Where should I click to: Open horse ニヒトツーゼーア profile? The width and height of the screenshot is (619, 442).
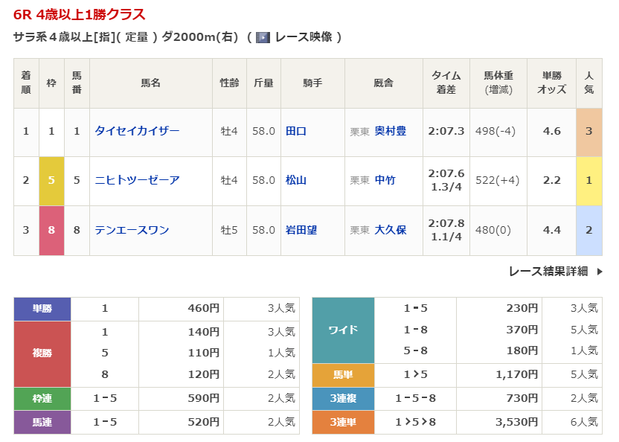137,180
